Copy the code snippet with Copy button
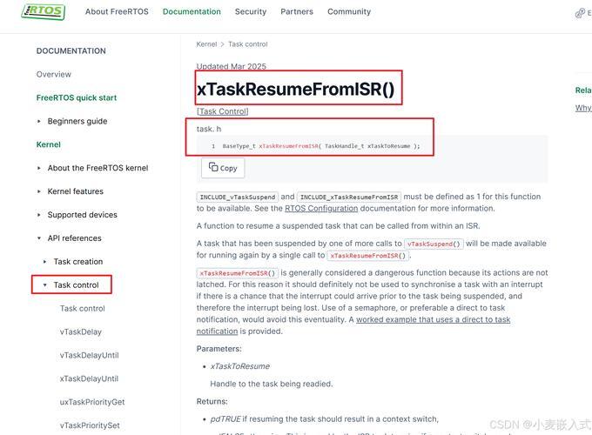Viewport: 592px width, 435px height. pos(223,168)
